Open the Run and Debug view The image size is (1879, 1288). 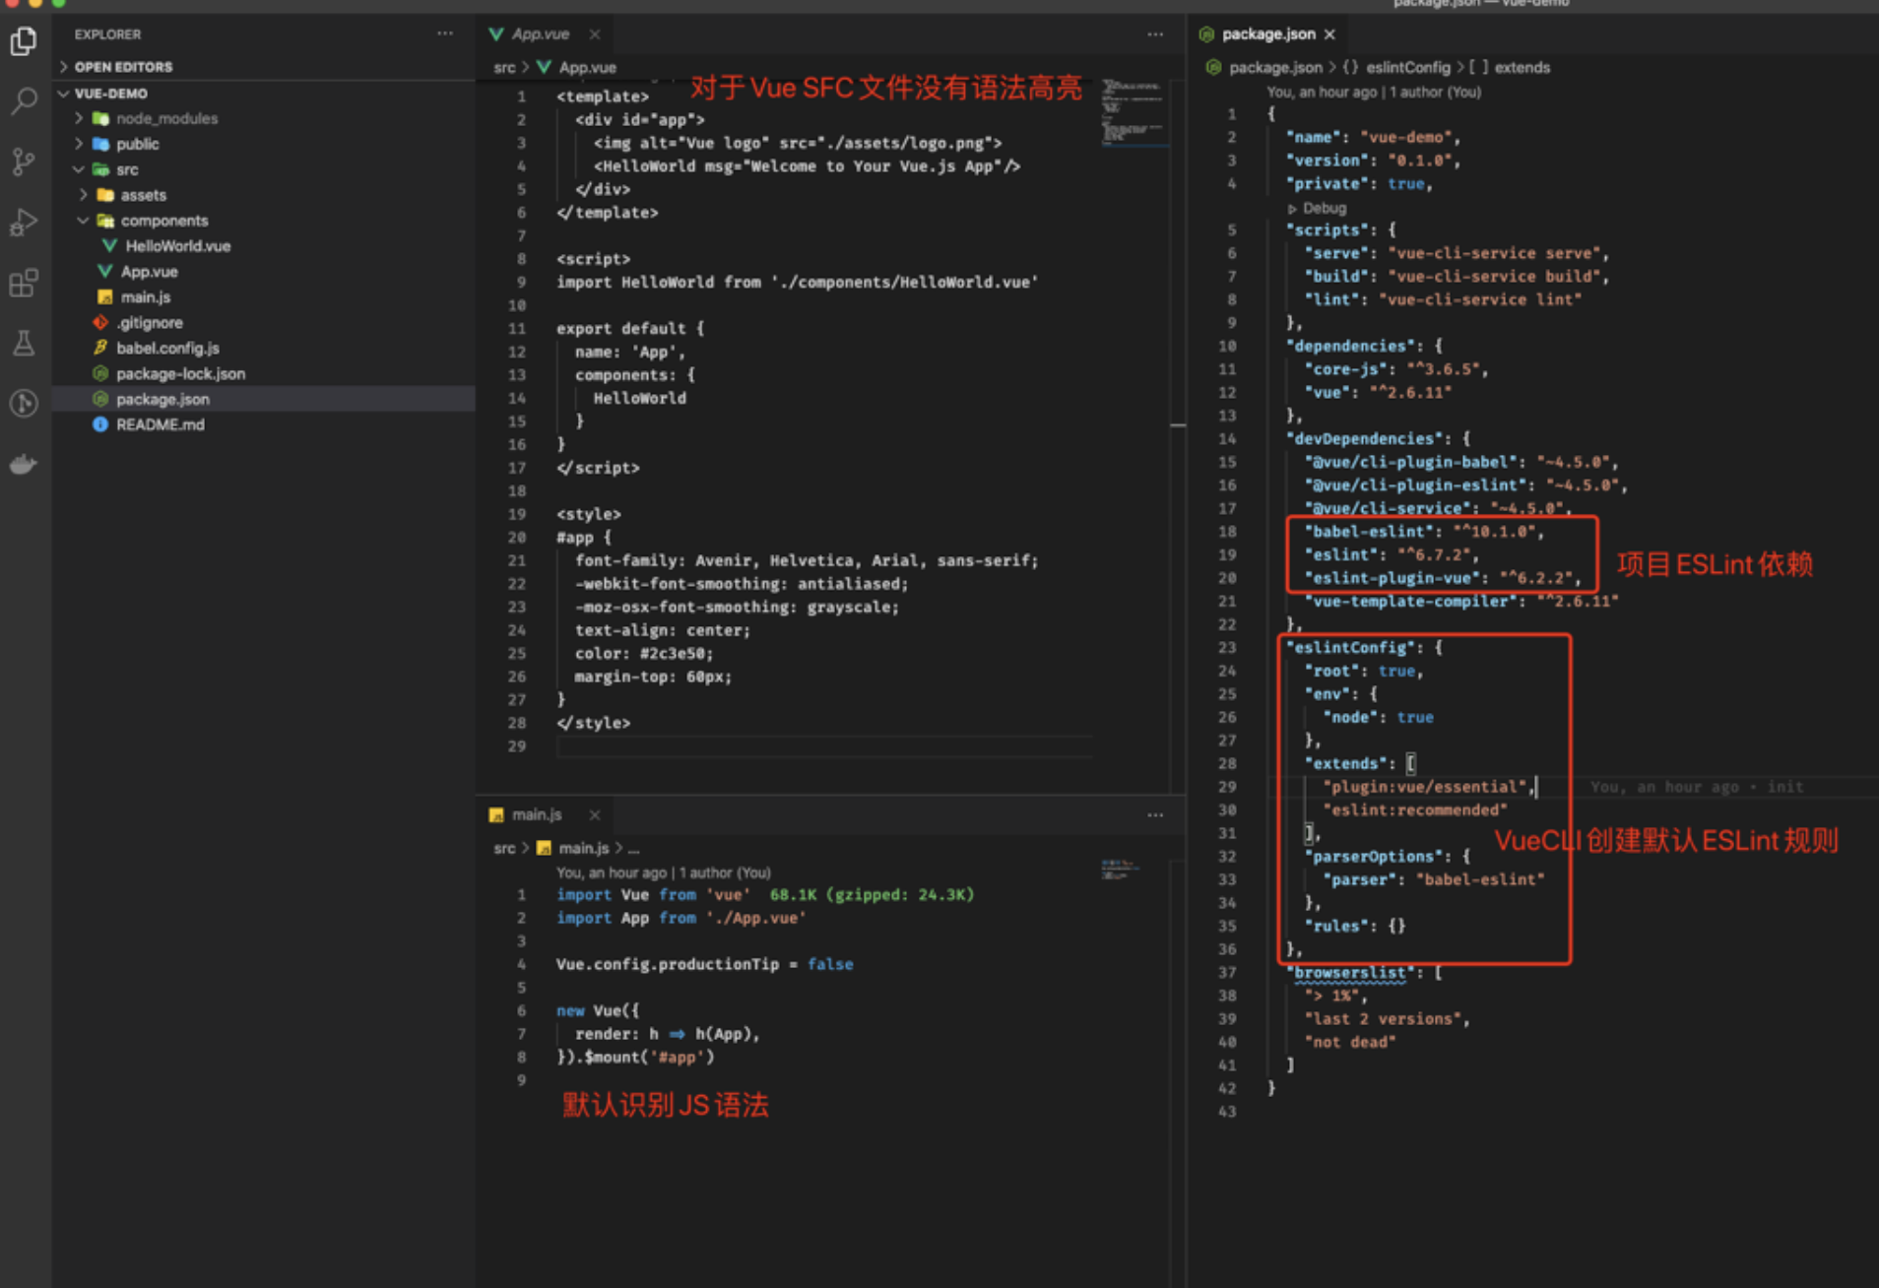24,223
